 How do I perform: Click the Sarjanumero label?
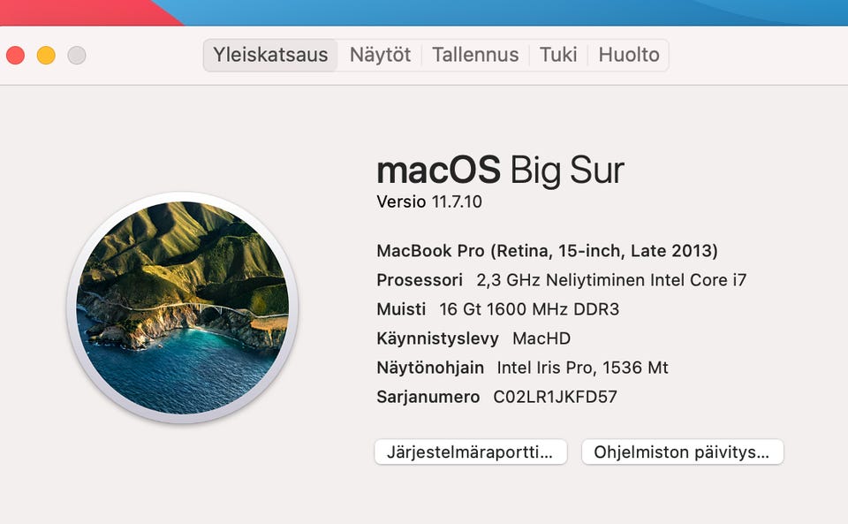428,397
